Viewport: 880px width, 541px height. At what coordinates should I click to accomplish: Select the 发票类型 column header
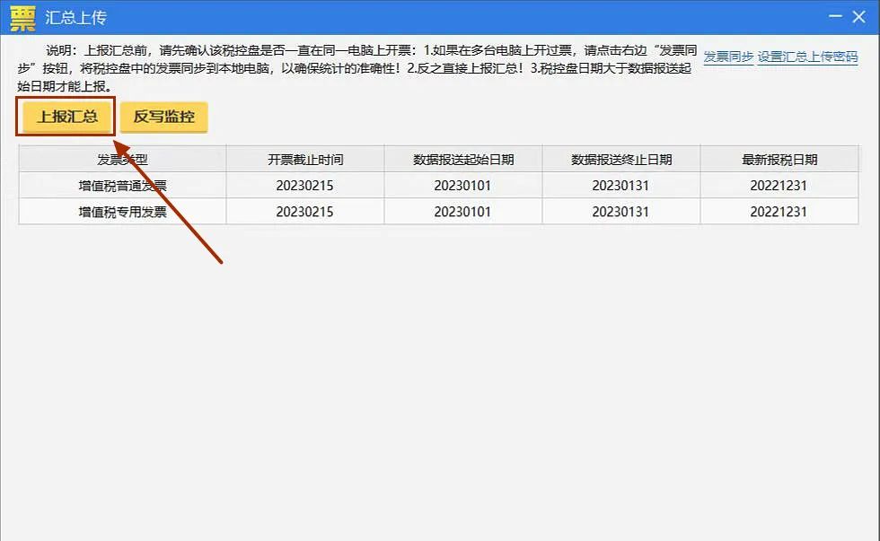point(122,159)
